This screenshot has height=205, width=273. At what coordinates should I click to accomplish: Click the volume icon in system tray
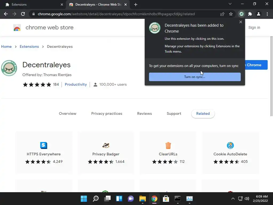(247, 199)
